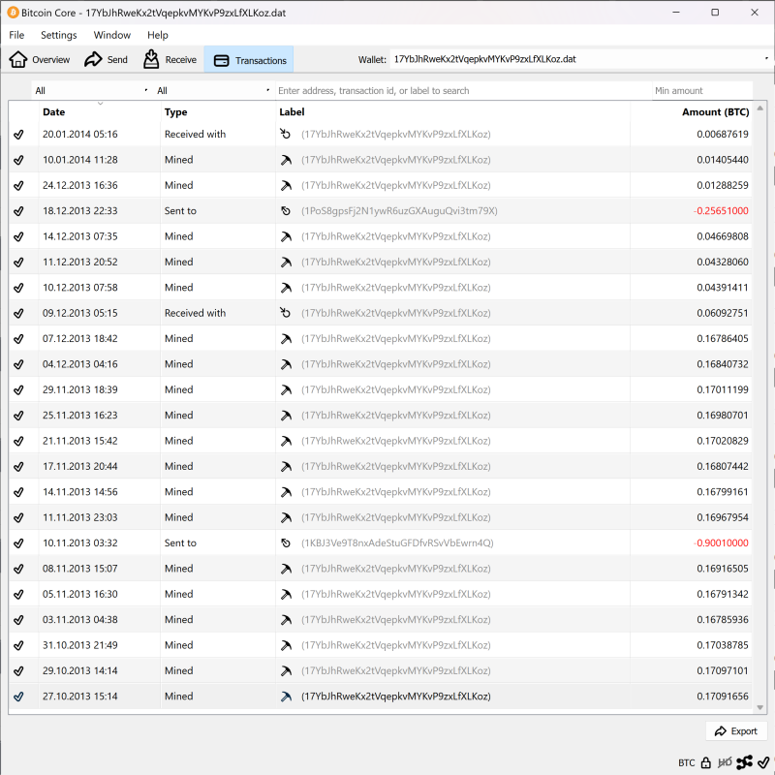The height and width of the screenshot is (775, 775).
Task: Open the Help menu
Action: tap(158, 35)
